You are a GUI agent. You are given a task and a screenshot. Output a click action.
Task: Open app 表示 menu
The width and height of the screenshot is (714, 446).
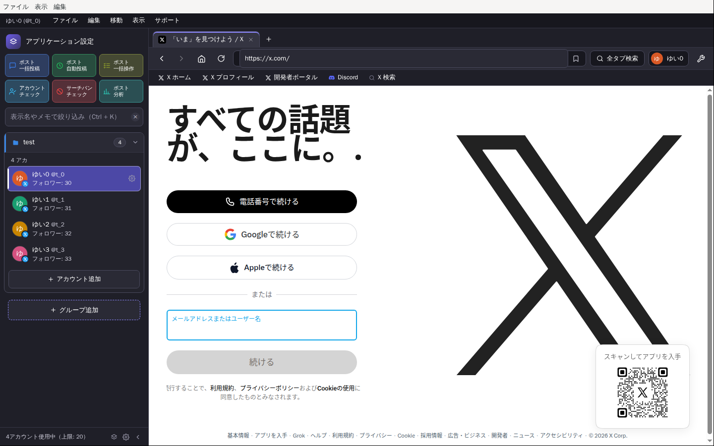138,20
